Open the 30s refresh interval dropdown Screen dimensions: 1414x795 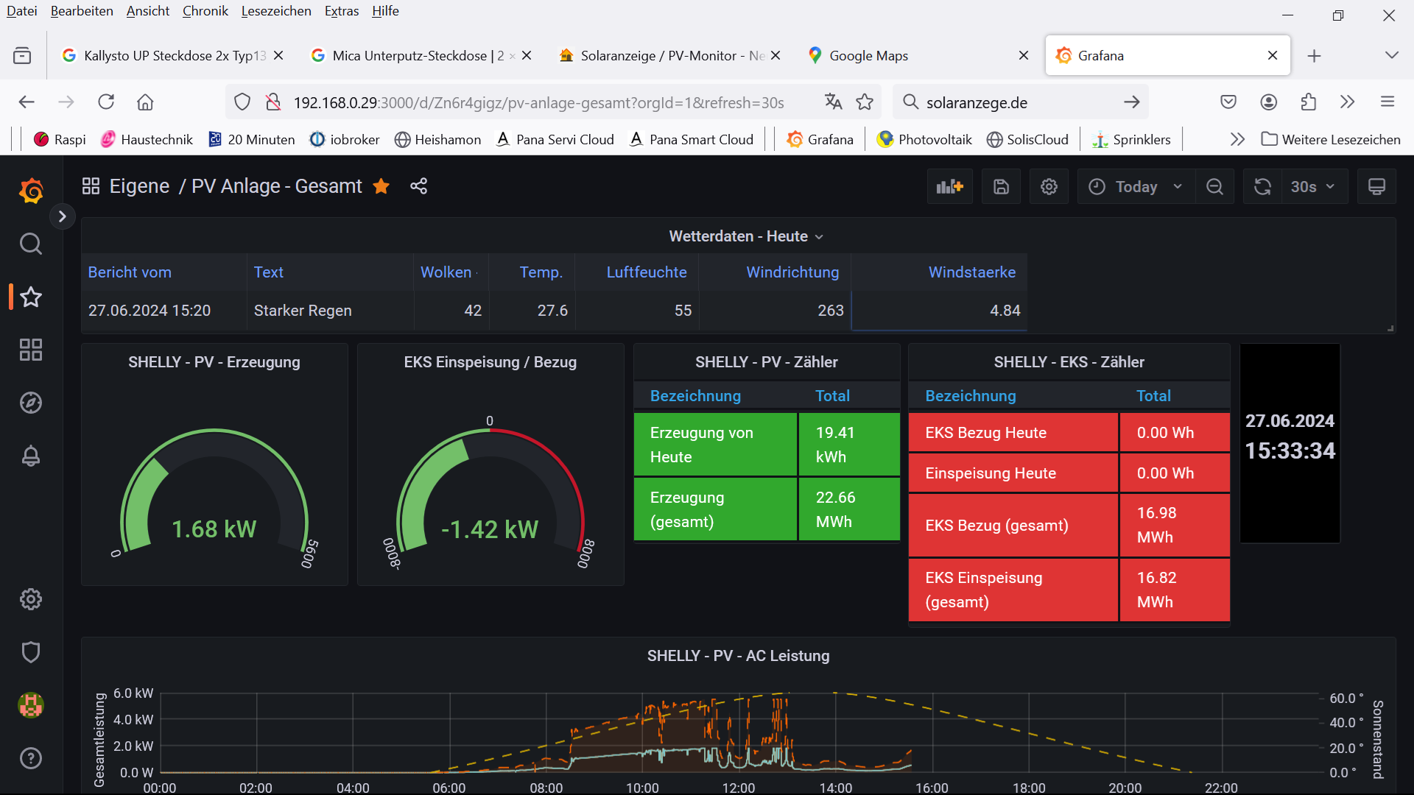[x=1312, y=187]
